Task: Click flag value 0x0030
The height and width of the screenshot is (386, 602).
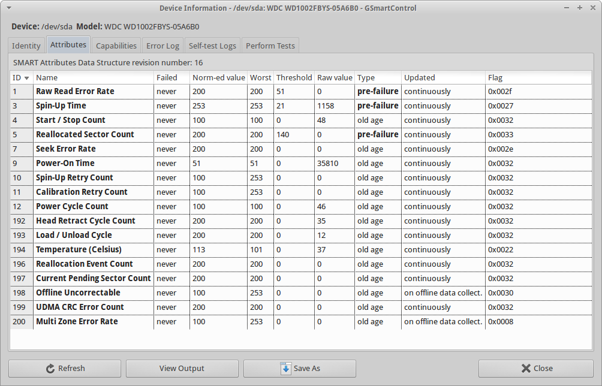Action: tap(501, 292)
